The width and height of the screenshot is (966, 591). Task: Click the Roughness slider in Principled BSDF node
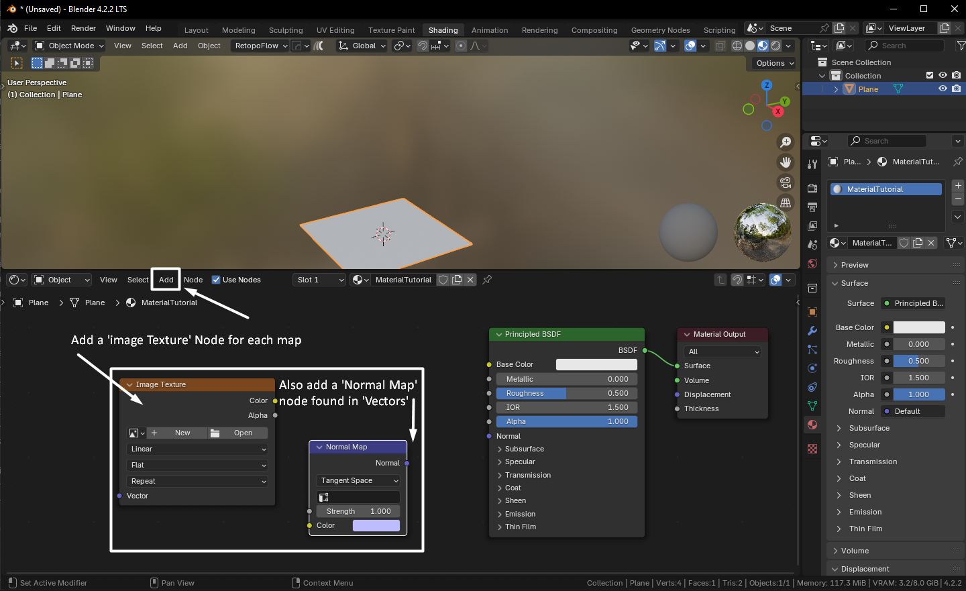point(566,393)
